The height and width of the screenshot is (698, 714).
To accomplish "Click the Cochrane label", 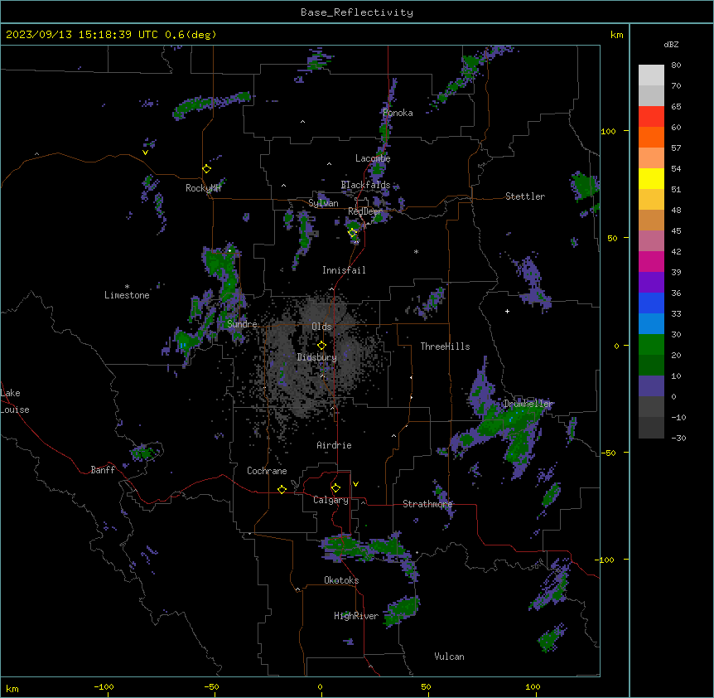I will click(267, 471).
